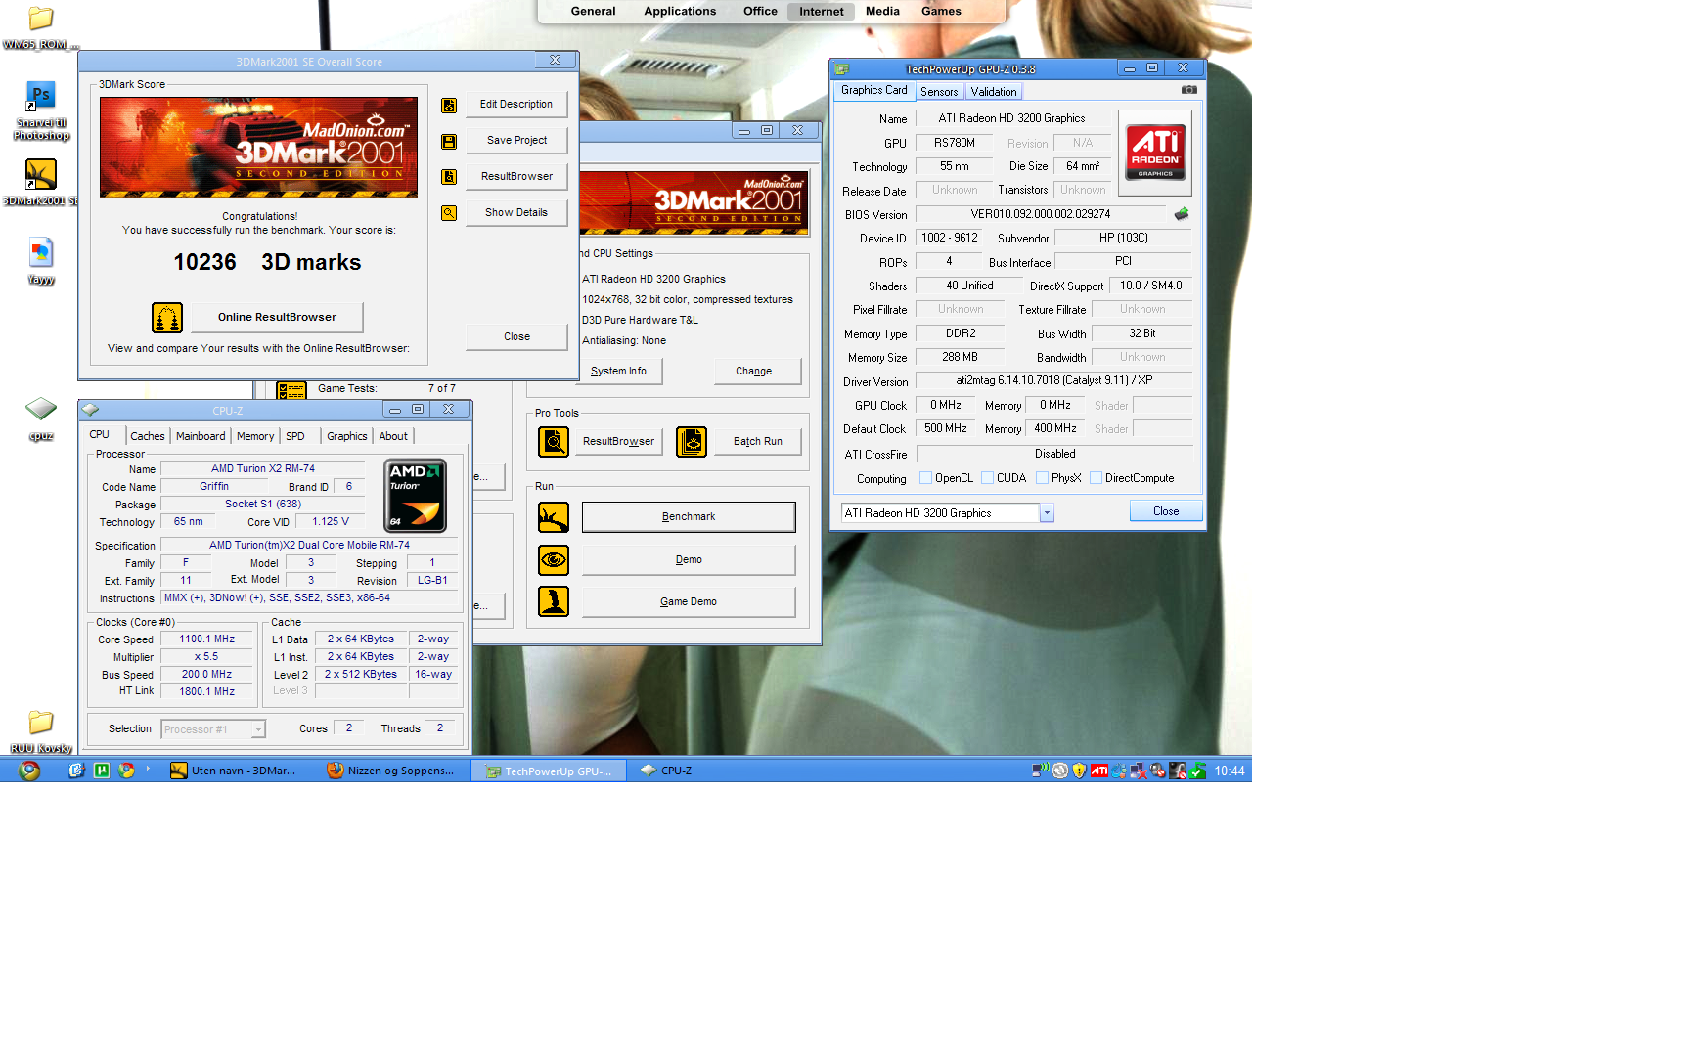Click the ATI tray icon in system tray
The height and width of the screenshot is (1057, 1701).
(x=1099, y=771)
